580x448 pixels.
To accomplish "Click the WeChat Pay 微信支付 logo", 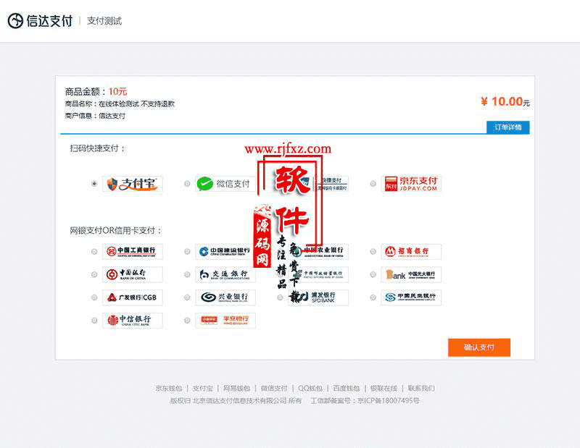I will click(x=225, y=184).
